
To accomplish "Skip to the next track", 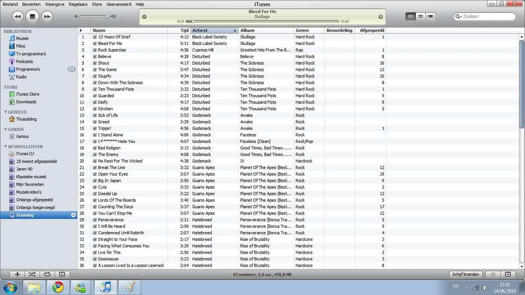I will (46, 17).
